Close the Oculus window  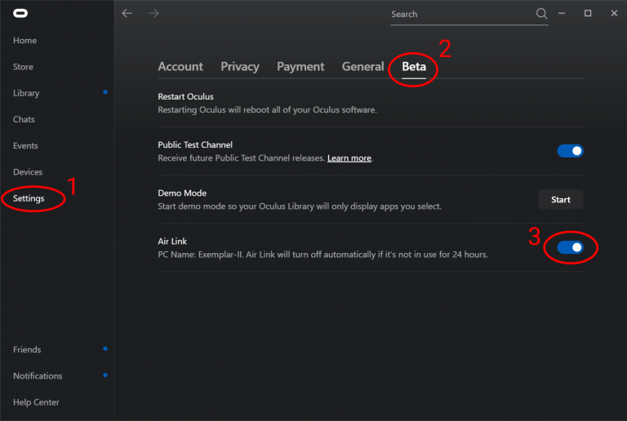point(611,13)
